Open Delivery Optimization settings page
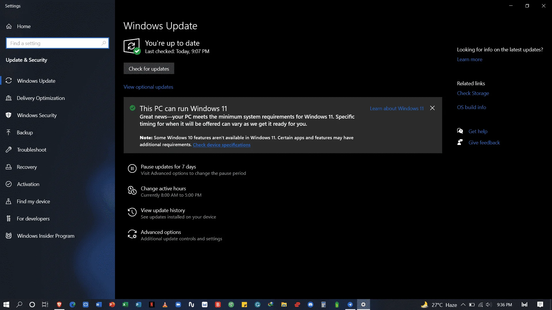 click(57, 98)
